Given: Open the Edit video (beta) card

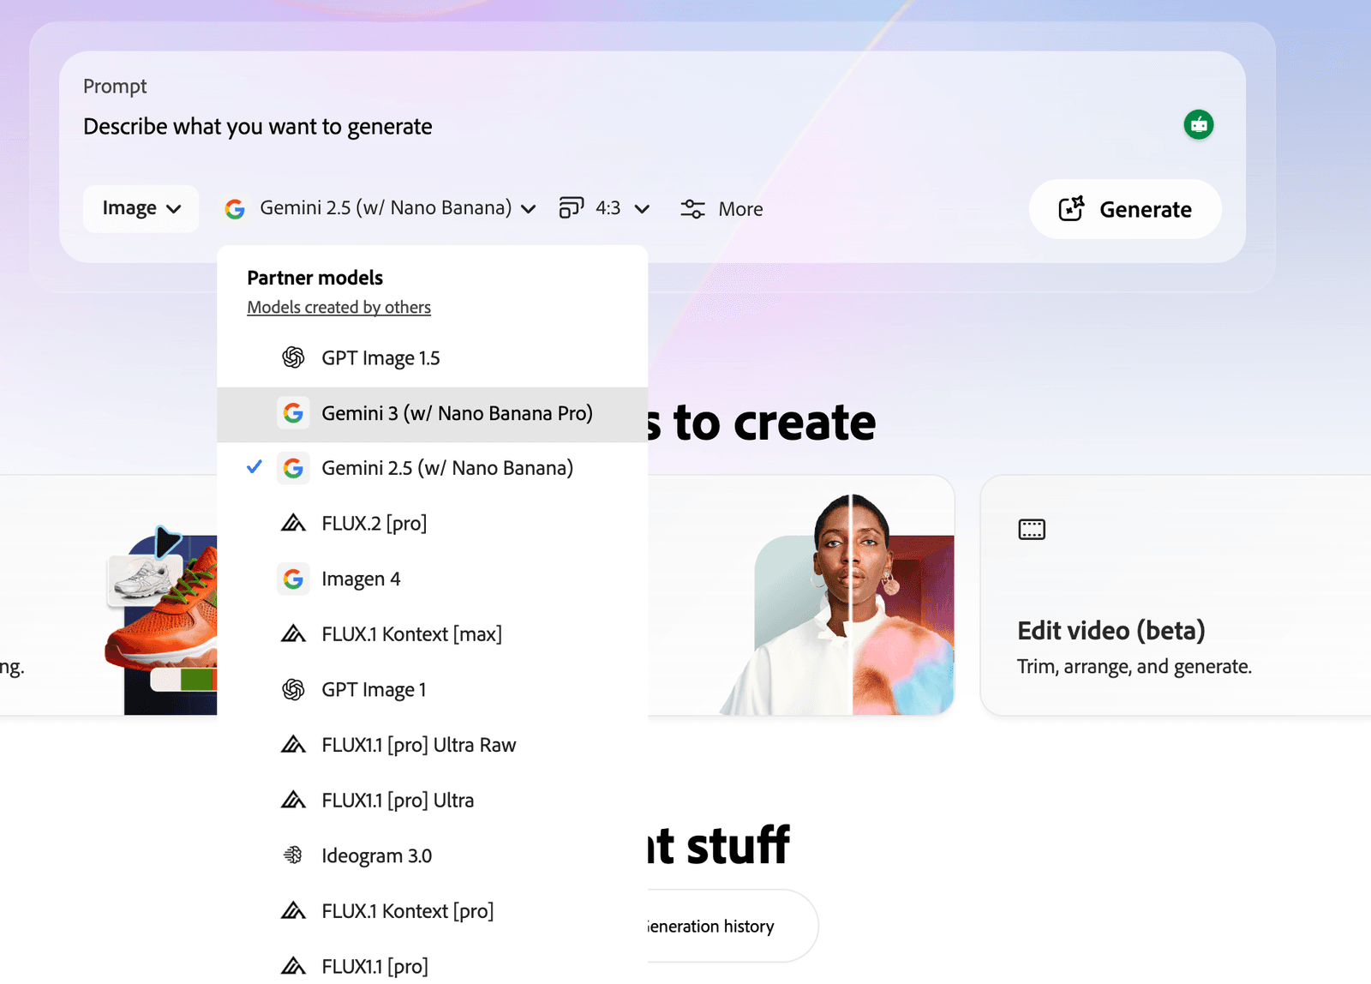Looking at the screenshot, I should tap(1176, 596).
